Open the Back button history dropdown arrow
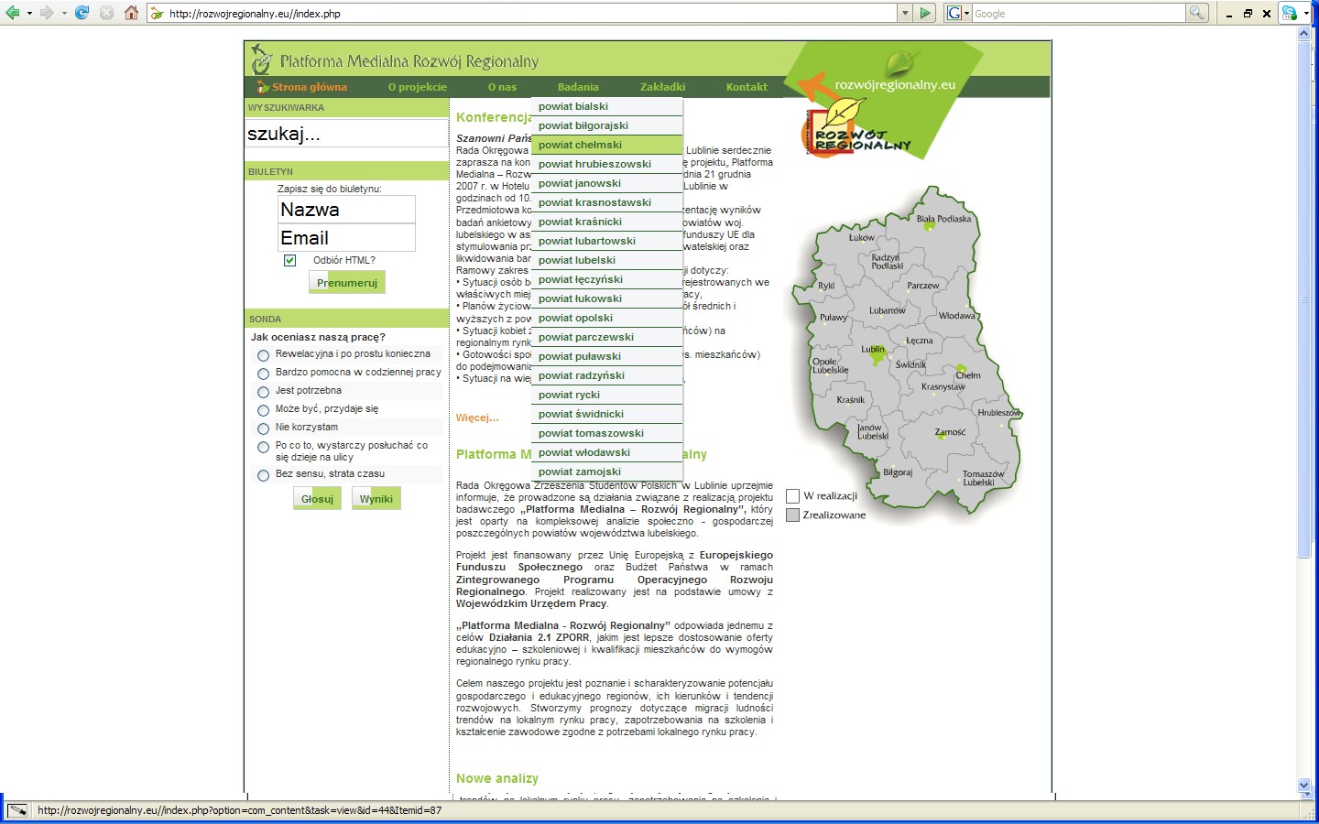The height and width of the screenshot is (824, 1319). 29,13
